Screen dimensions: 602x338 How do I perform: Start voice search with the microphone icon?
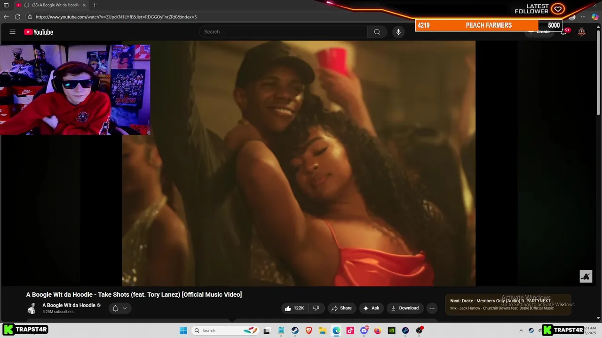[398, 32]
